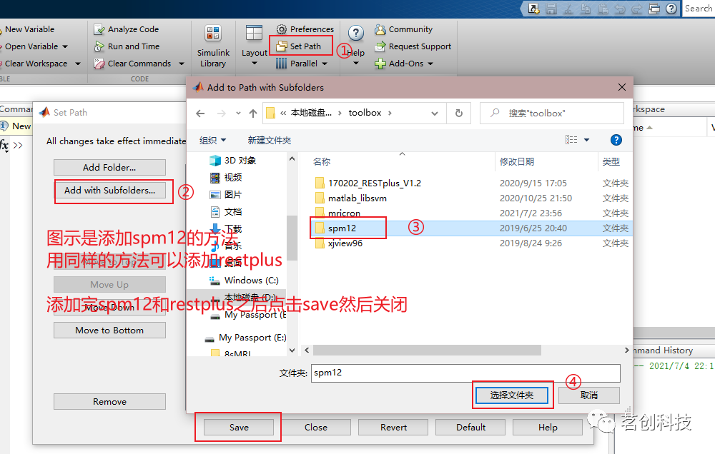Open MATLAB Preferences via the gear icon
This screenshot has height=454, width=715.
pos(303,29)
